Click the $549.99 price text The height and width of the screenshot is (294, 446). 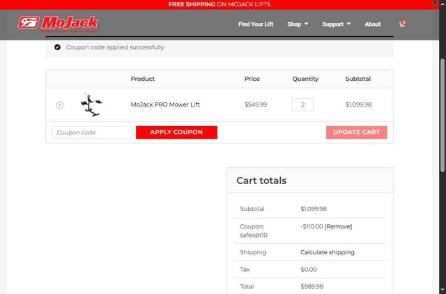coord(256,105)
